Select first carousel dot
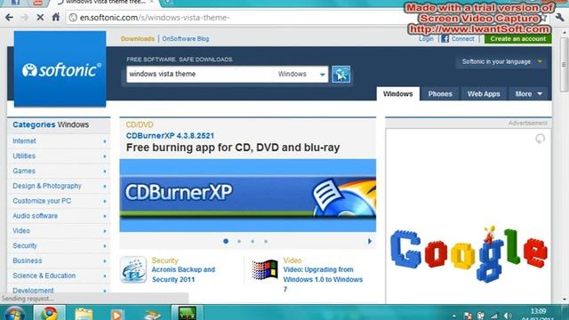This screenshot has height=320, width=569. [226, 241]
